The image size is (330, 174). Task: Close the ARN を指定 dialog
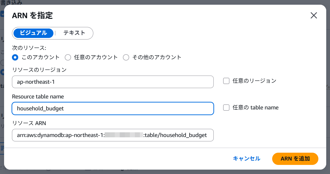314,16
